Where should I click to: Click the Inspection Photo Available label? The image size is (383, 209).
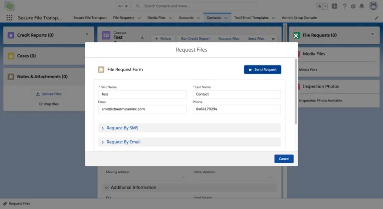[320, 101]
